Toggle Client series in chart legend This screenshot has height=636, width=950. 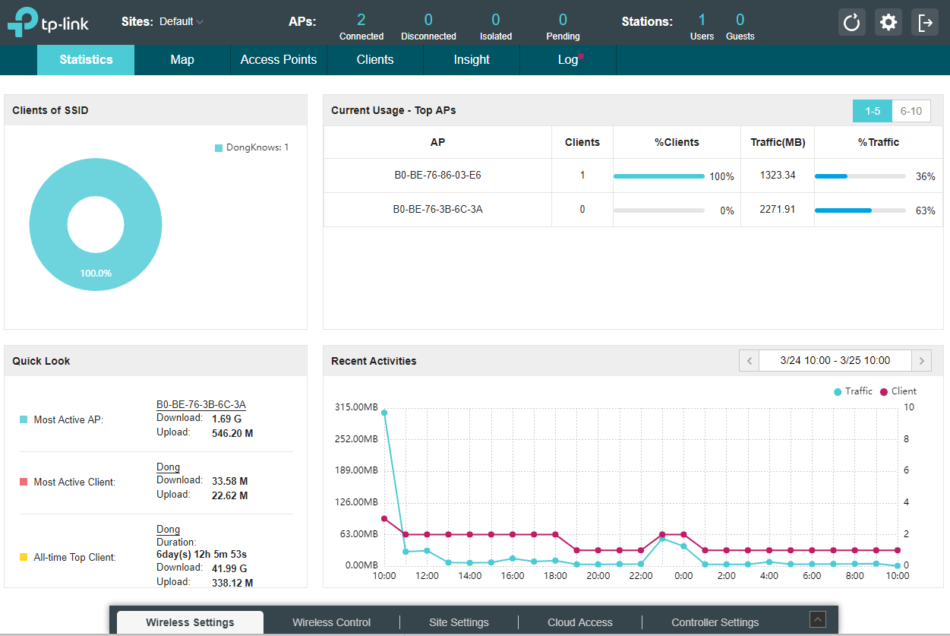coord(898,391)
